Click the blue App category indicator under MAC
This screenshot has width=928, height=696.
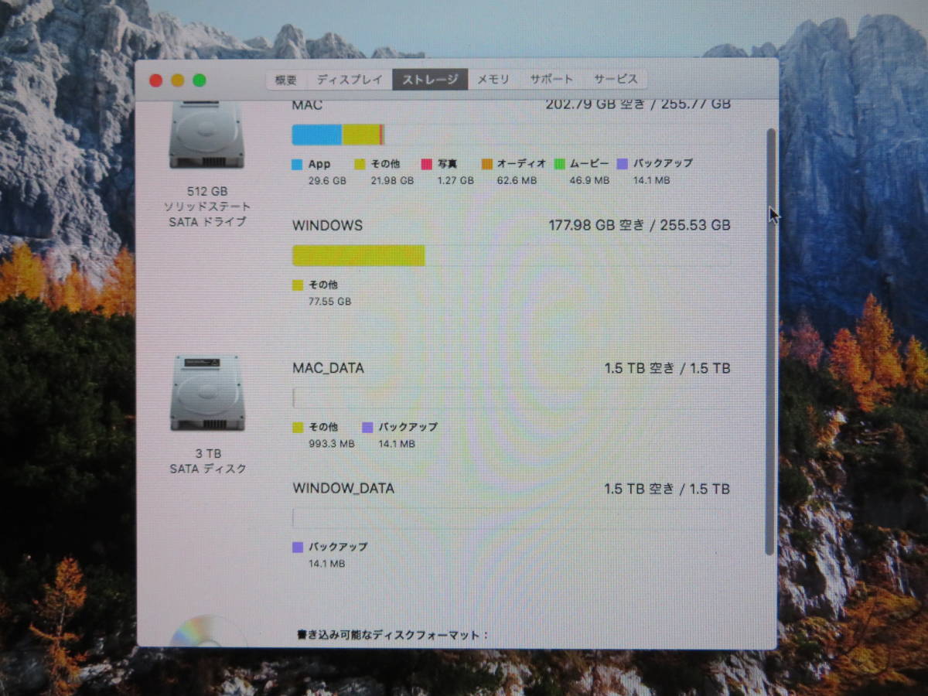point(297,164)
